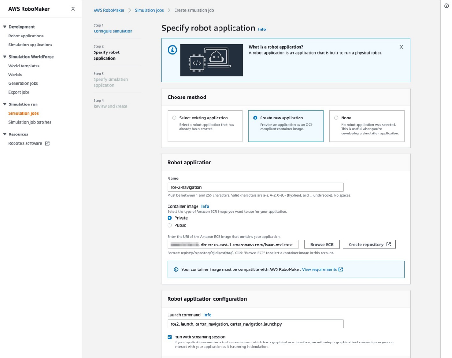Screen dimensions: 452x358
Task: Select Public container image type
Action: (x=169, y=225)
